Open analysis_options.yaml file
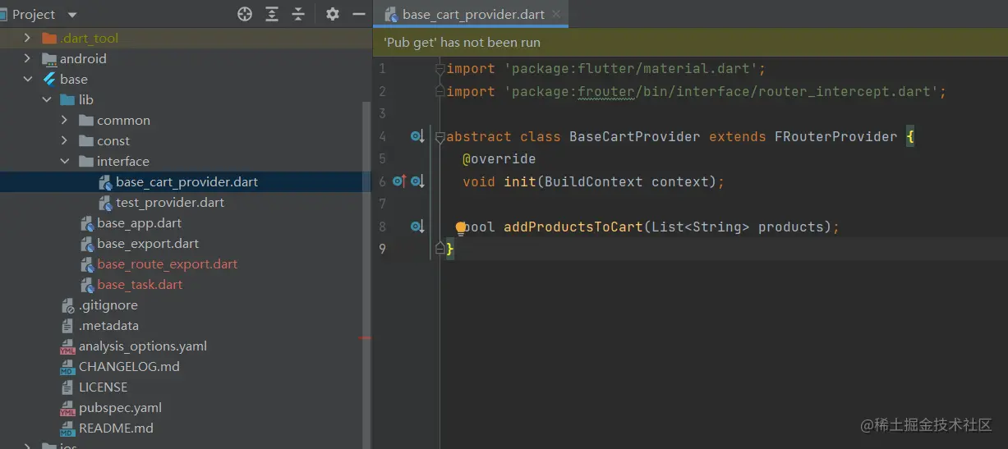 (x=142, y=346)
